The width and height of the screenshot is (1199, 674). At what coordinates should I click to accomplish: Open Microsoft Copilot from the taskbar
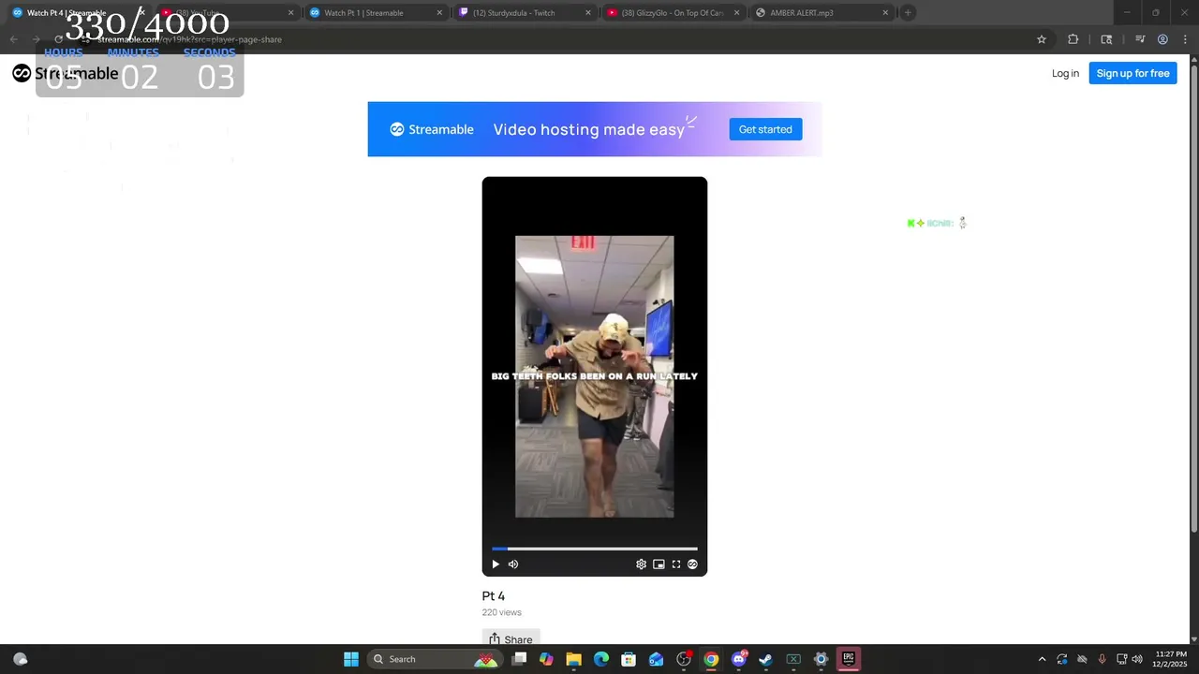(546, 659)
